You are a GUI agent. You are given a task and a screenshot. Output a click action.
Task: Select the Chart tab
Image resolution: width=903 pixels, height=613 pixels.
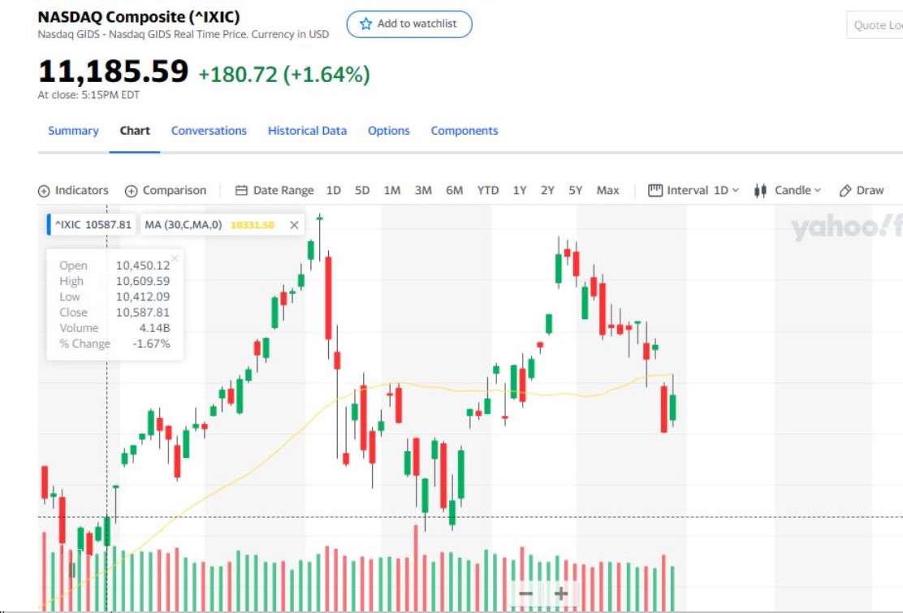point(135,131)
